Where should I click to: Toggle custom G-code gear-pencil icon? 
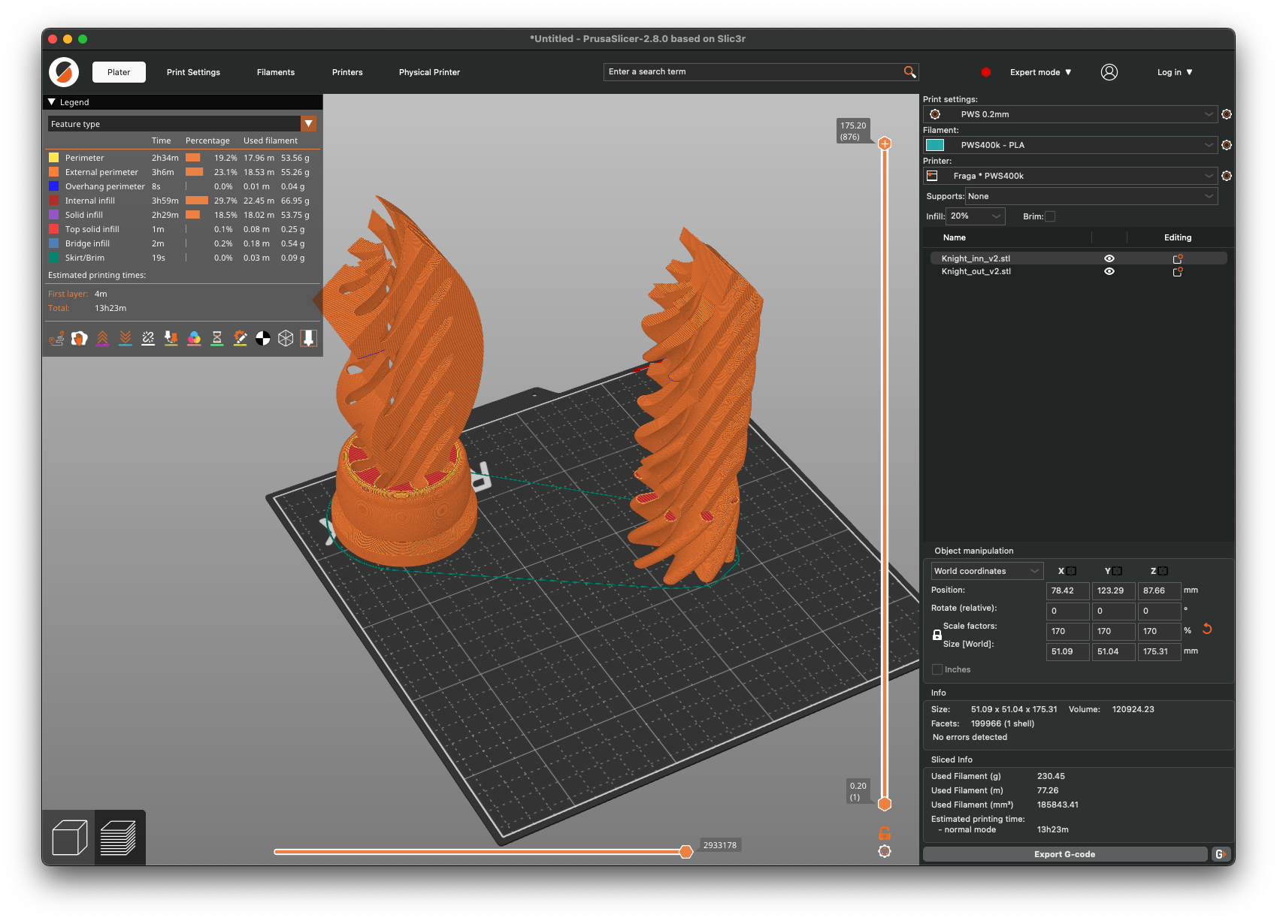point(241,339)
